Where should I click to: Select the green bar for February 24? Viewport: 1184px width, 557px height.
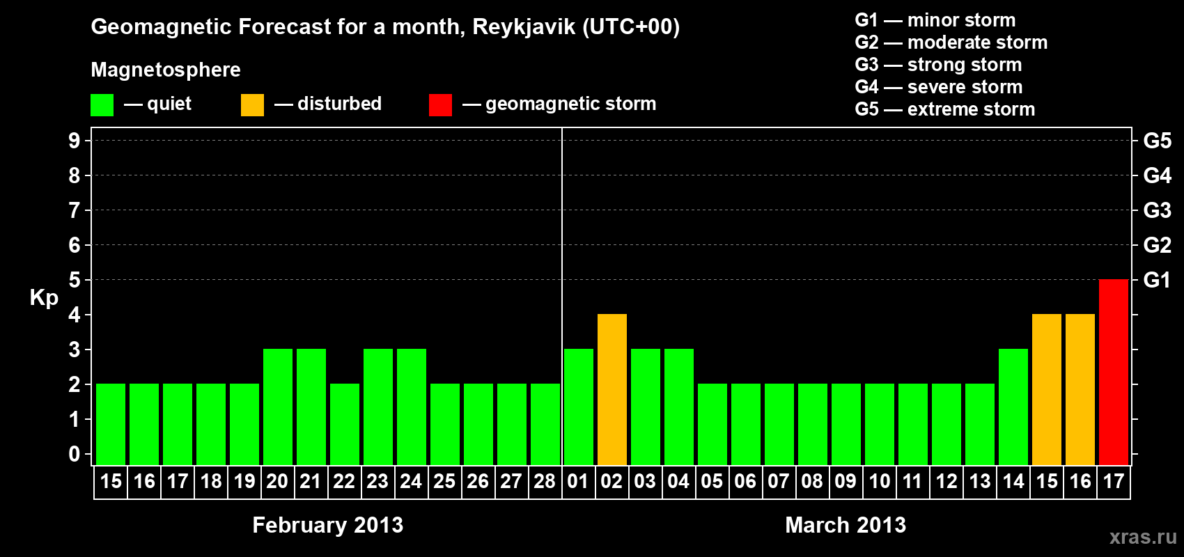pos(411,407)
